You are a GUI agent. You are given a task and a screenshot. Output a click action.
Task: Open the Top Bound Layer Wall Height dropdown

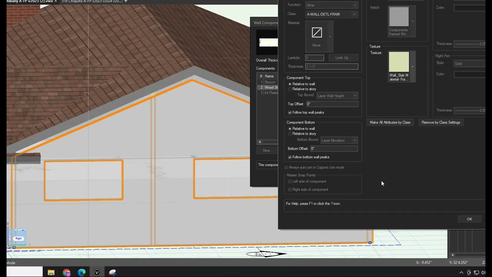click(x=337, y=95)
